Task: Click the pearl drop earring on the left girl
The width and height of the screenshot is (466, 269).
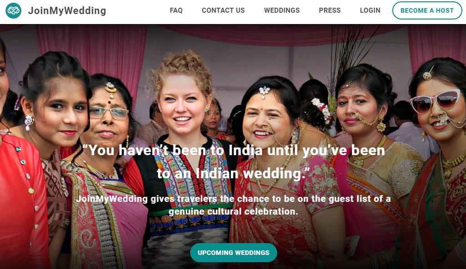Action: click(29, 122)
